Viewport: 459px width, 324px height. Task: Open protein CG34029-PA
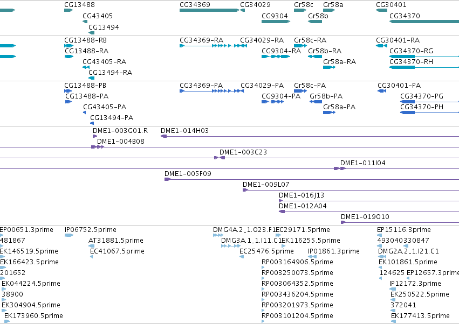(242, 91)
